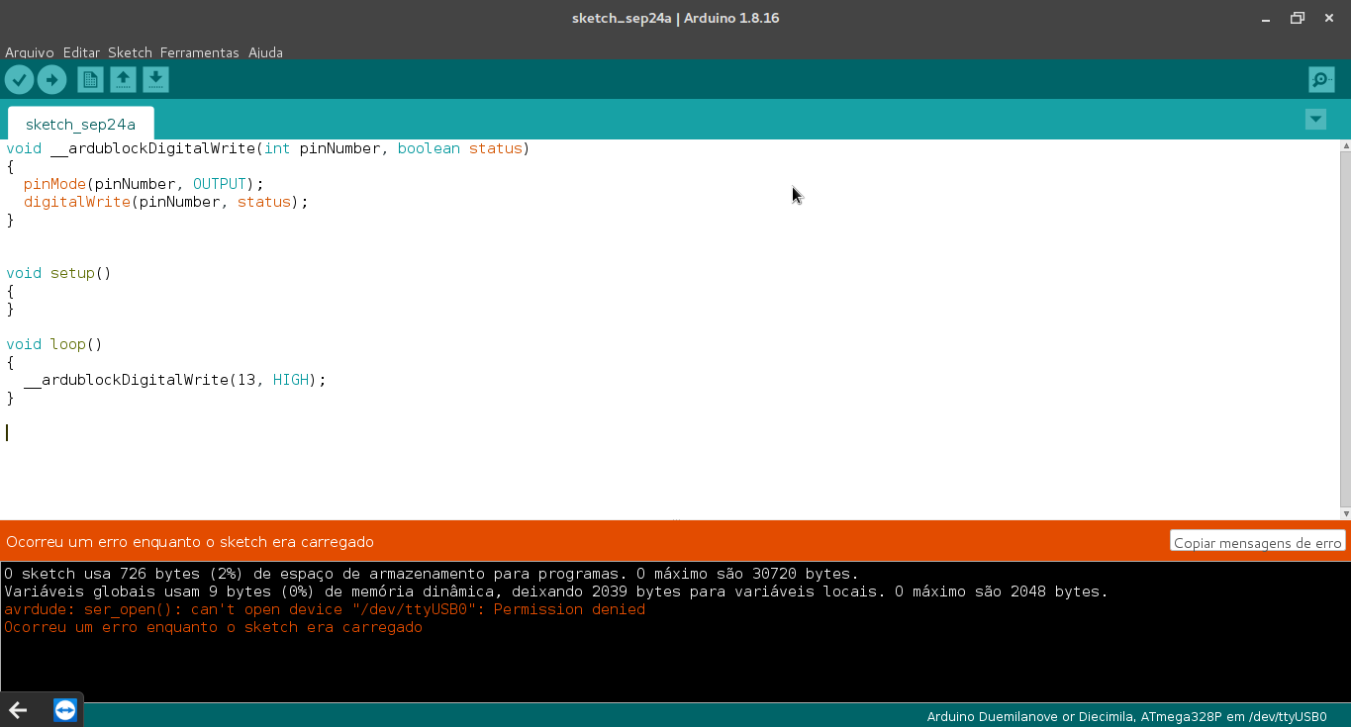The width and height of the screenshot is (1351, 727).
Task: Click the orange 'Ocorreu um erro' status bar text
Action: point(190,542)
